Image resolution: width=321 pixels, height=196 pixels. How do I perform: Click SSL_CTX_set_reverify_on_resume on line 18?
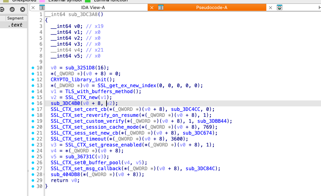tap(95, 115)
